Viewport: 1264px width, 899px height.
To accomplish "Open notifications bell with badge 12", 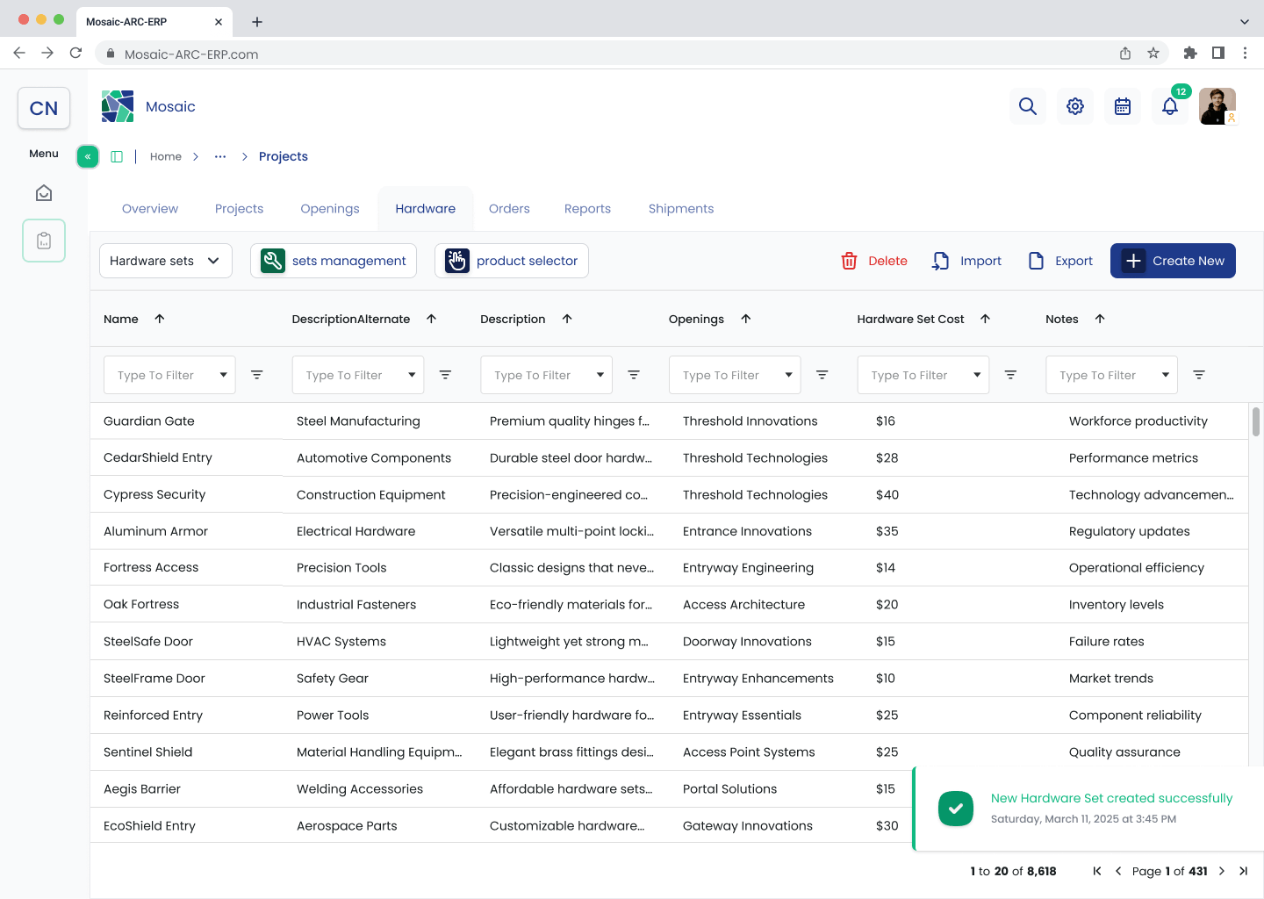I will (1170, 106).
